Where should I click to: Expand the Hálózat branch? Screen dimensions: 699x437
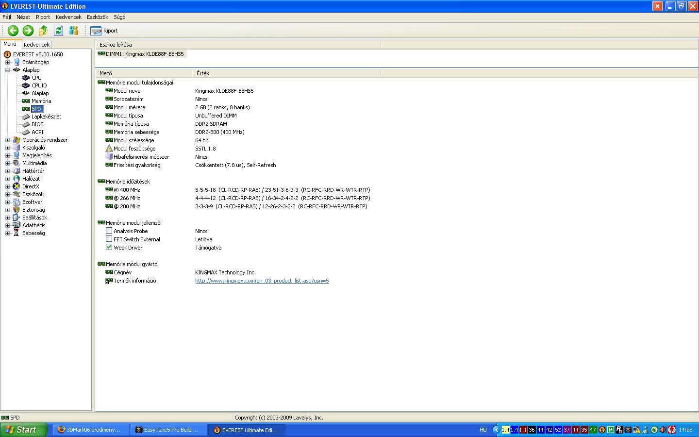[x=7, y=179]
